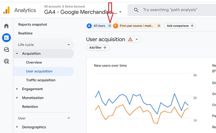Screen dimensions: 216x133
Task: Open the Retention report
Action: (30, 107)
